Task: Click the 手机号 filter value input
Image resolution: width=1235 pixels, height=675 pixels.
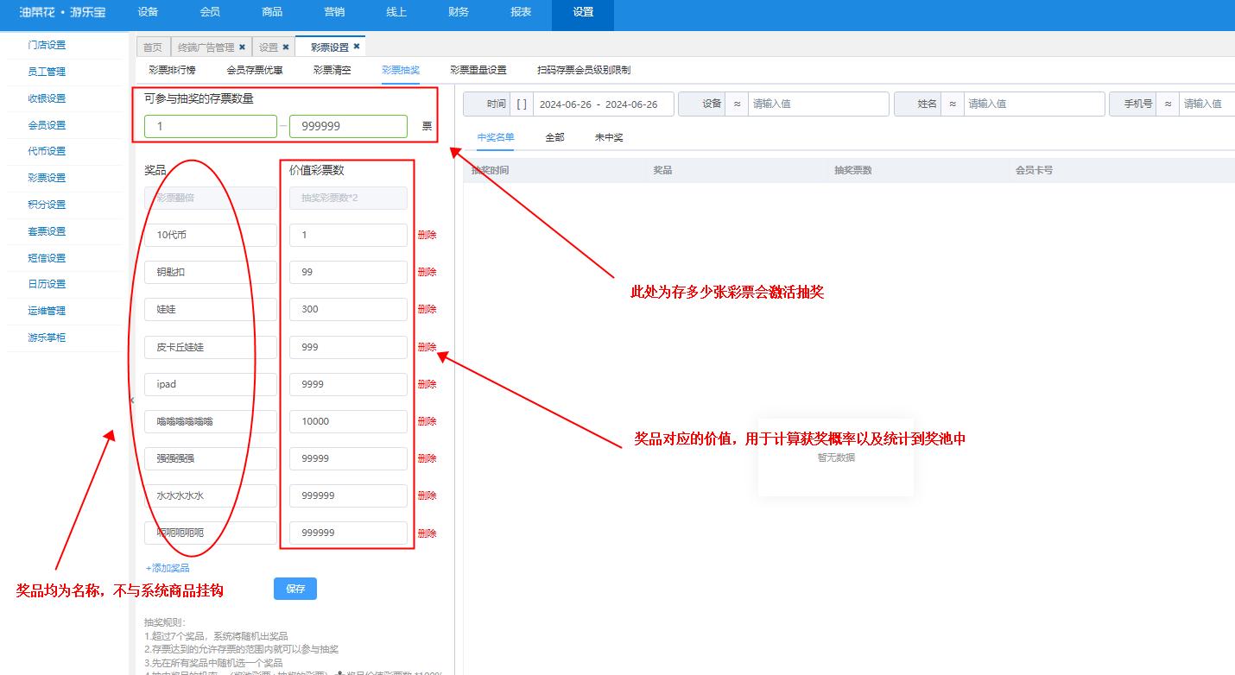Action: click(1207, 104)
